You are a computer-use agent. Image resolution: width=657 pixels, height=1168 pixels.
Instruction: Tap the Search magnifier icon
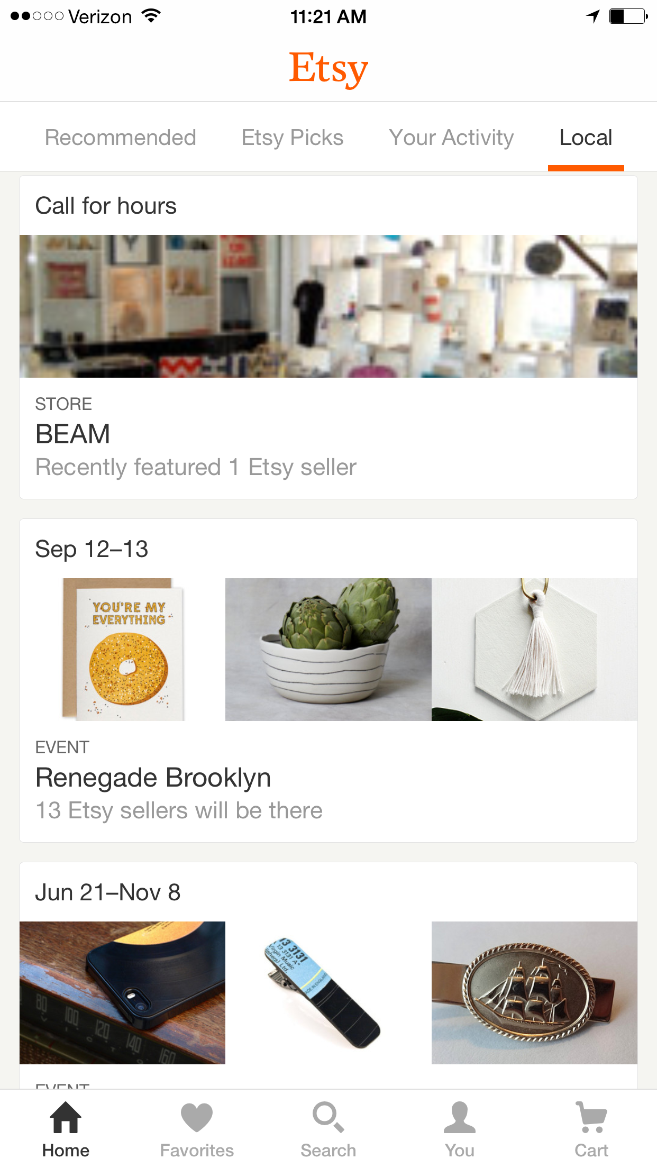coord(328,1117)
